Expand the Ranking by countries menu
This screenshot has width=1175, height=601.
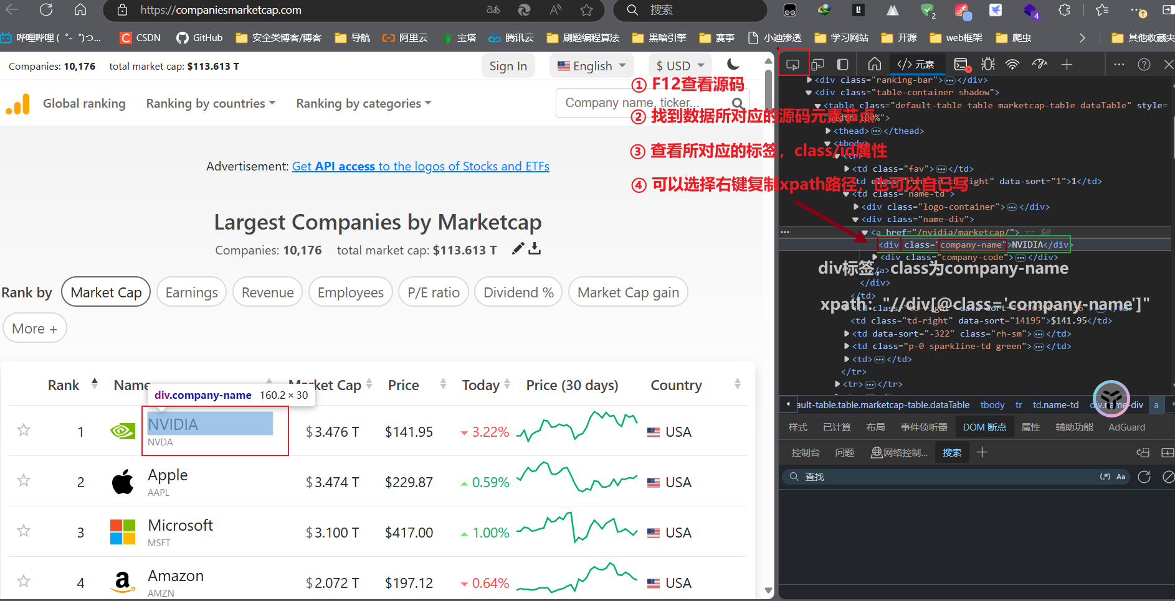[x=211, y=103]
